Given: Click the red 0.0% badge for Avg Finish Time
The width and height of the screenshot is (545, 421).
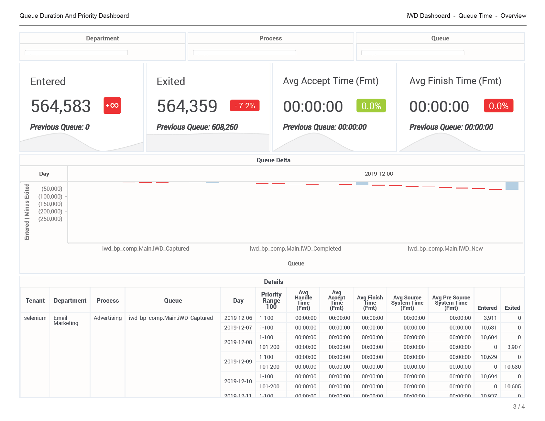Looking at the screenshot, I should (498, 106).
